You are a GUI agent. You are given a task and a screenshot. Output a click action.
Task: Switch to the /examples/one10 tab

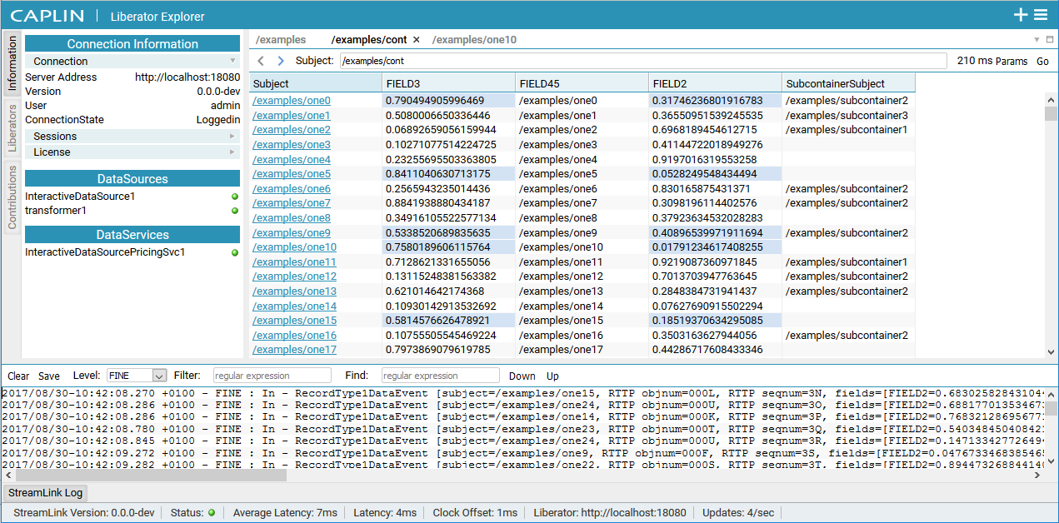[x=474, y=40]
